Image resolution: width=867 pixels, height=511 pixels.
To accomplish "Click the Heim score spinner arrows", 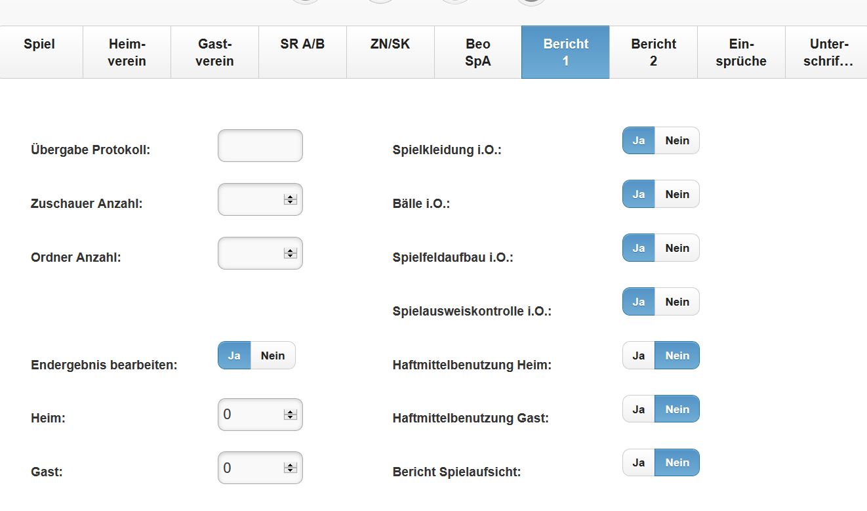I will [x=291, y=415].
